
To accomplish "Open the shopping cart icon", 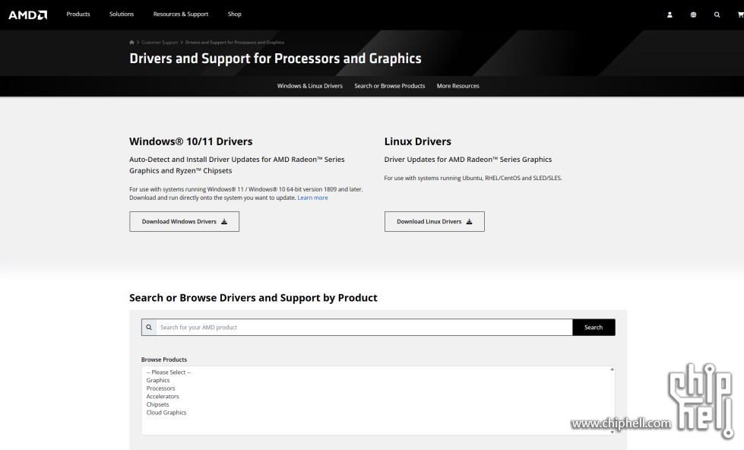I will (x=741, y=14).
